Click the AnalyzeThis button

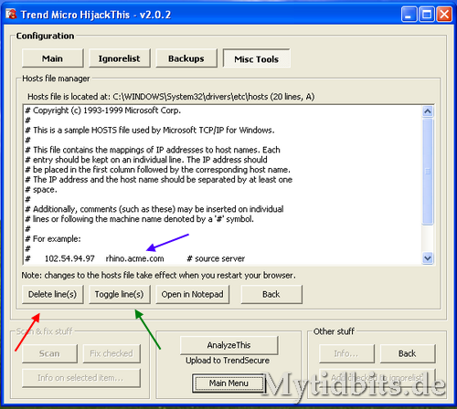pos(228,345)
